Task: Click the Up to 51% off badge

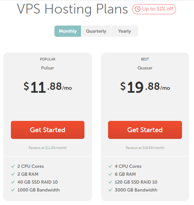Action: tap(154, 9)
